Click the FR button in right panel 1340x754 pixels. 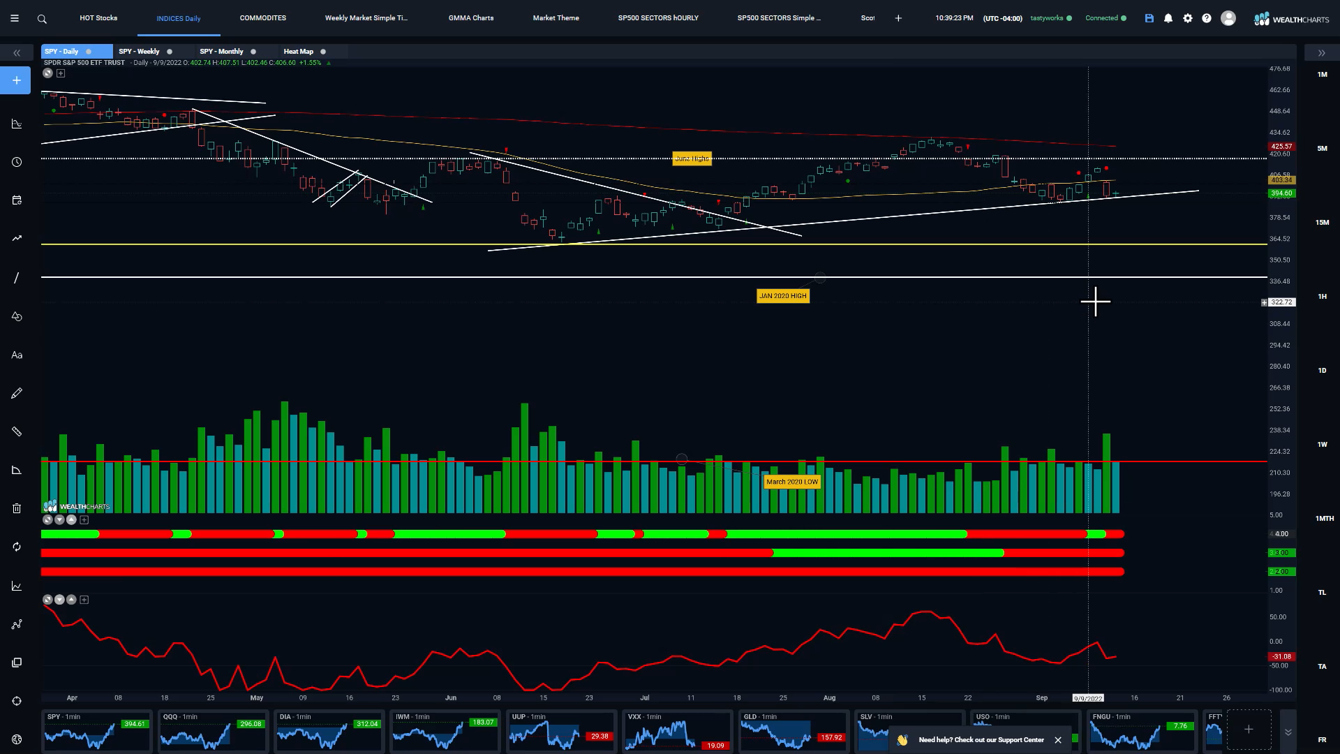1322,739
